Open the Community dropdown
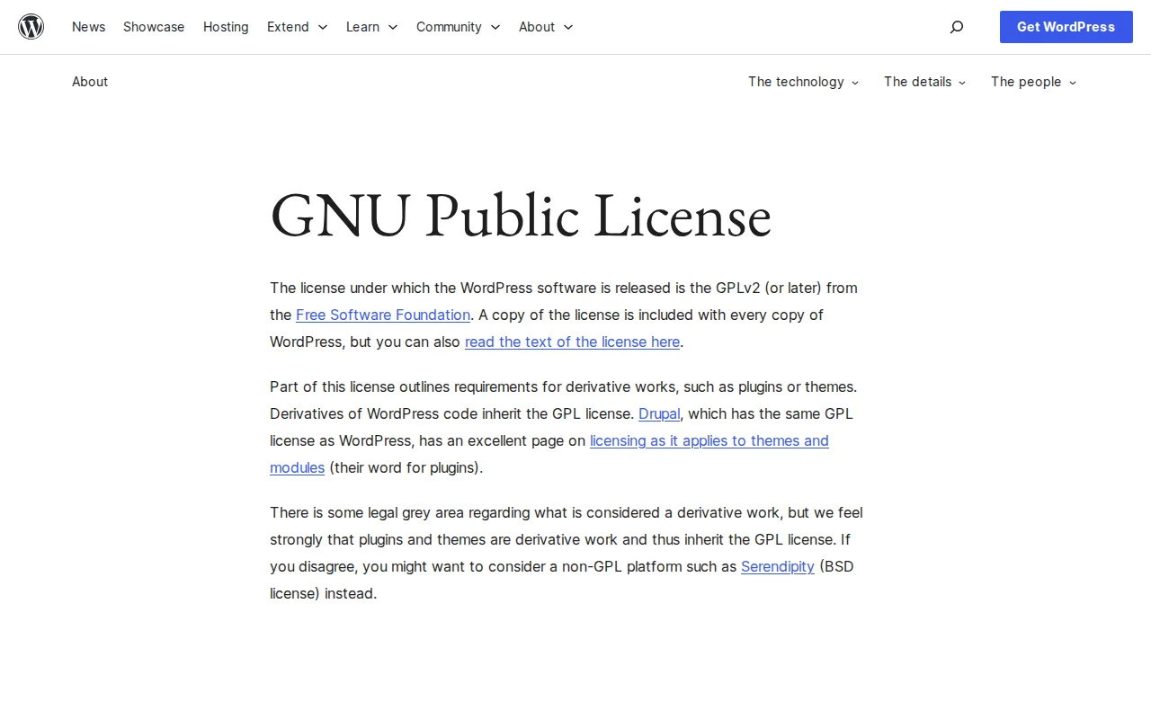The image size is (1151, 719). (x=458, y=27)
